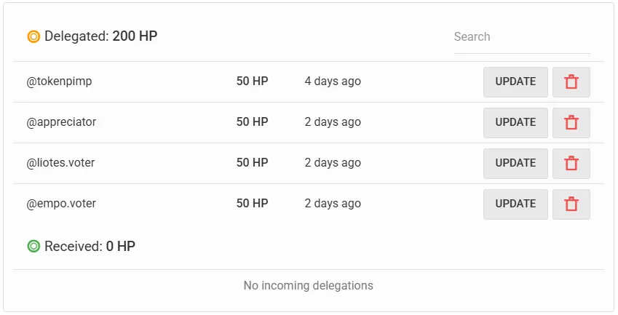The height and width of the screenshot is (315, 618).
Task: Delete the @empo.voter delegation
Action: (571, 204)
